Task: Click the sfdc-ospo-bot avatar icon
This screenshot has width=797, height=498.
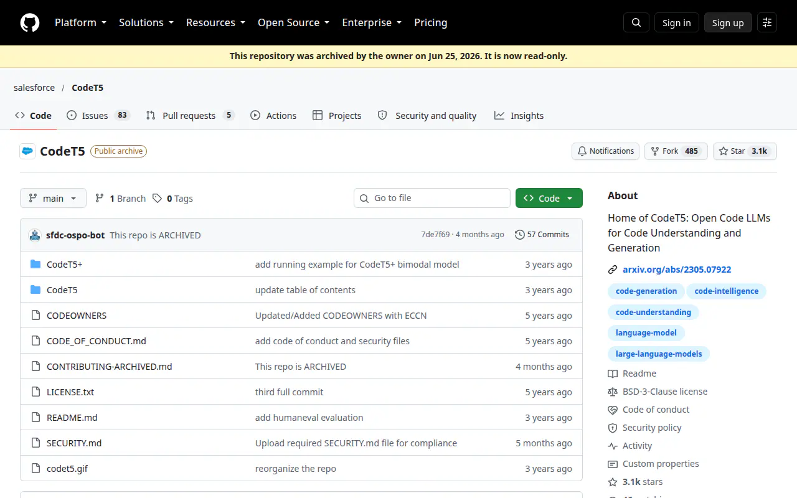Action: pos(34,235)
